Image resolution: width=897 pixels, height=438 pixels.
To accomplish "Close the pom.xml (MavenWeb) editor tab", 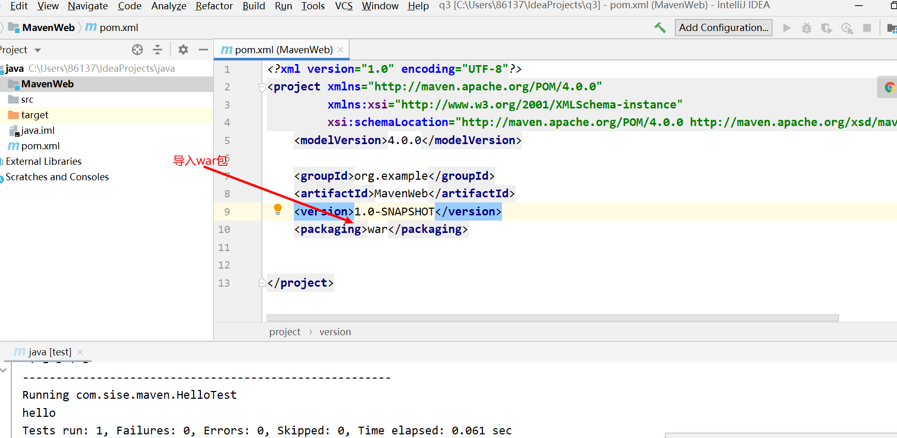I will 340,50.
